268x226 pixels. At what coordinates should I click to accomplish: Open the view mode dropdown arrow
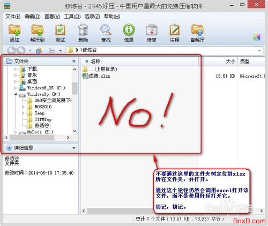pyautogui.click(x=61, y=51)
